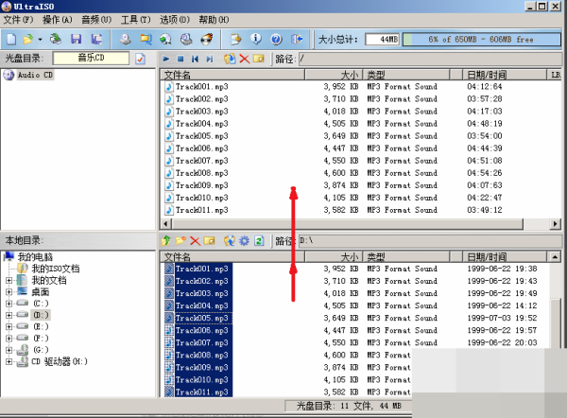This screenshot has width=567, height=418.
Task: Expand the (F:) drive node
Action: click(x=9, y=339)
